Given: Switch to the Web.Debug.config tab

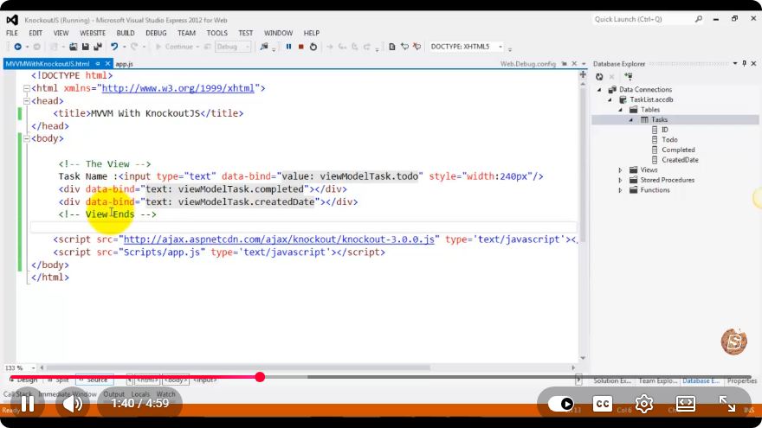Looking at the screenshot, I should (x=527, y=64).
